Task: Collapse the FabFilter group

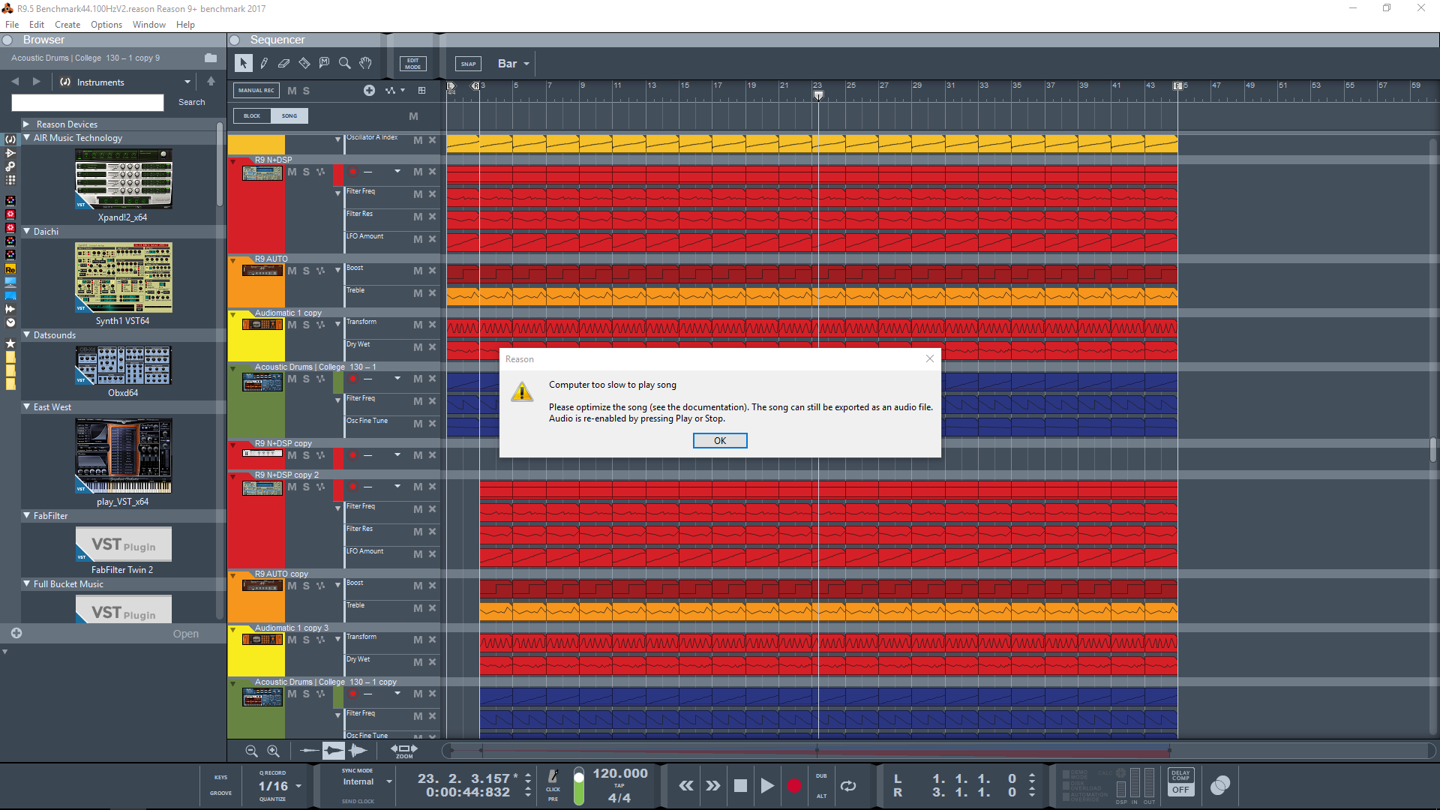Action: coord(27,516)
